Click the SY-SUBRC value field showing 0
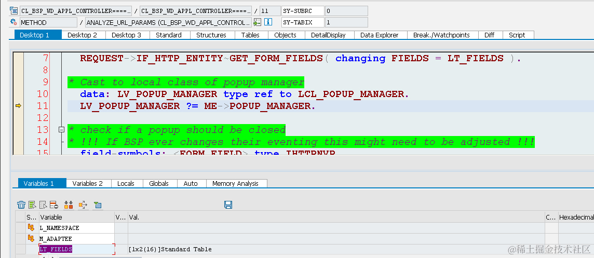This screenshot has width=594, height=258. pos(347,11)
